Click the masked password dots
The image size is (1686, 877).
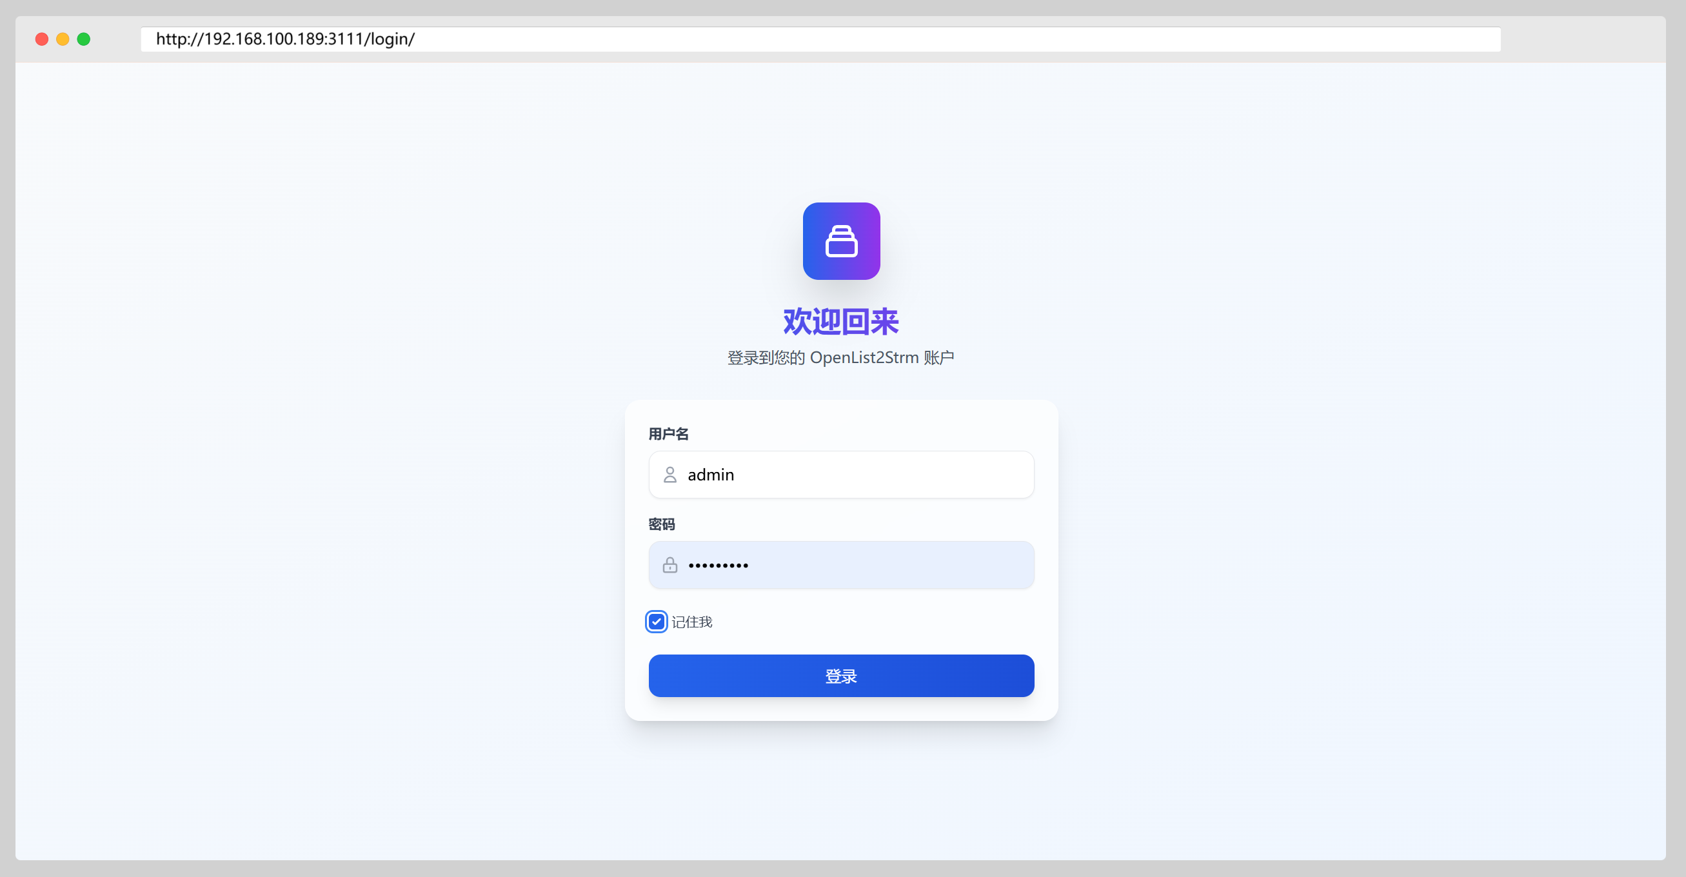point(718,566)
